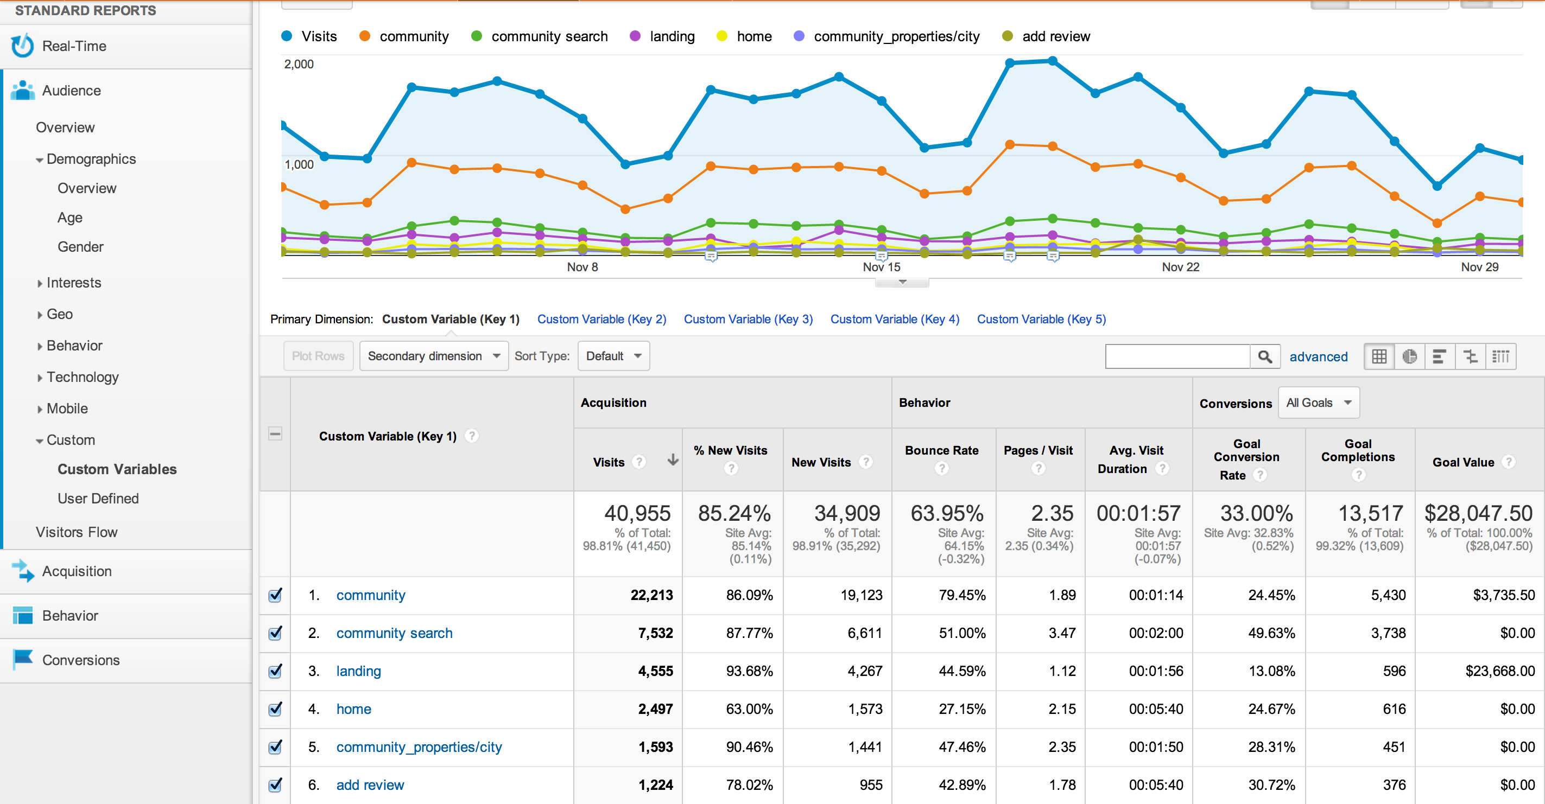Click help icon beside Goal Value
1545x804 pixels.
click(x=1509, y=462)
